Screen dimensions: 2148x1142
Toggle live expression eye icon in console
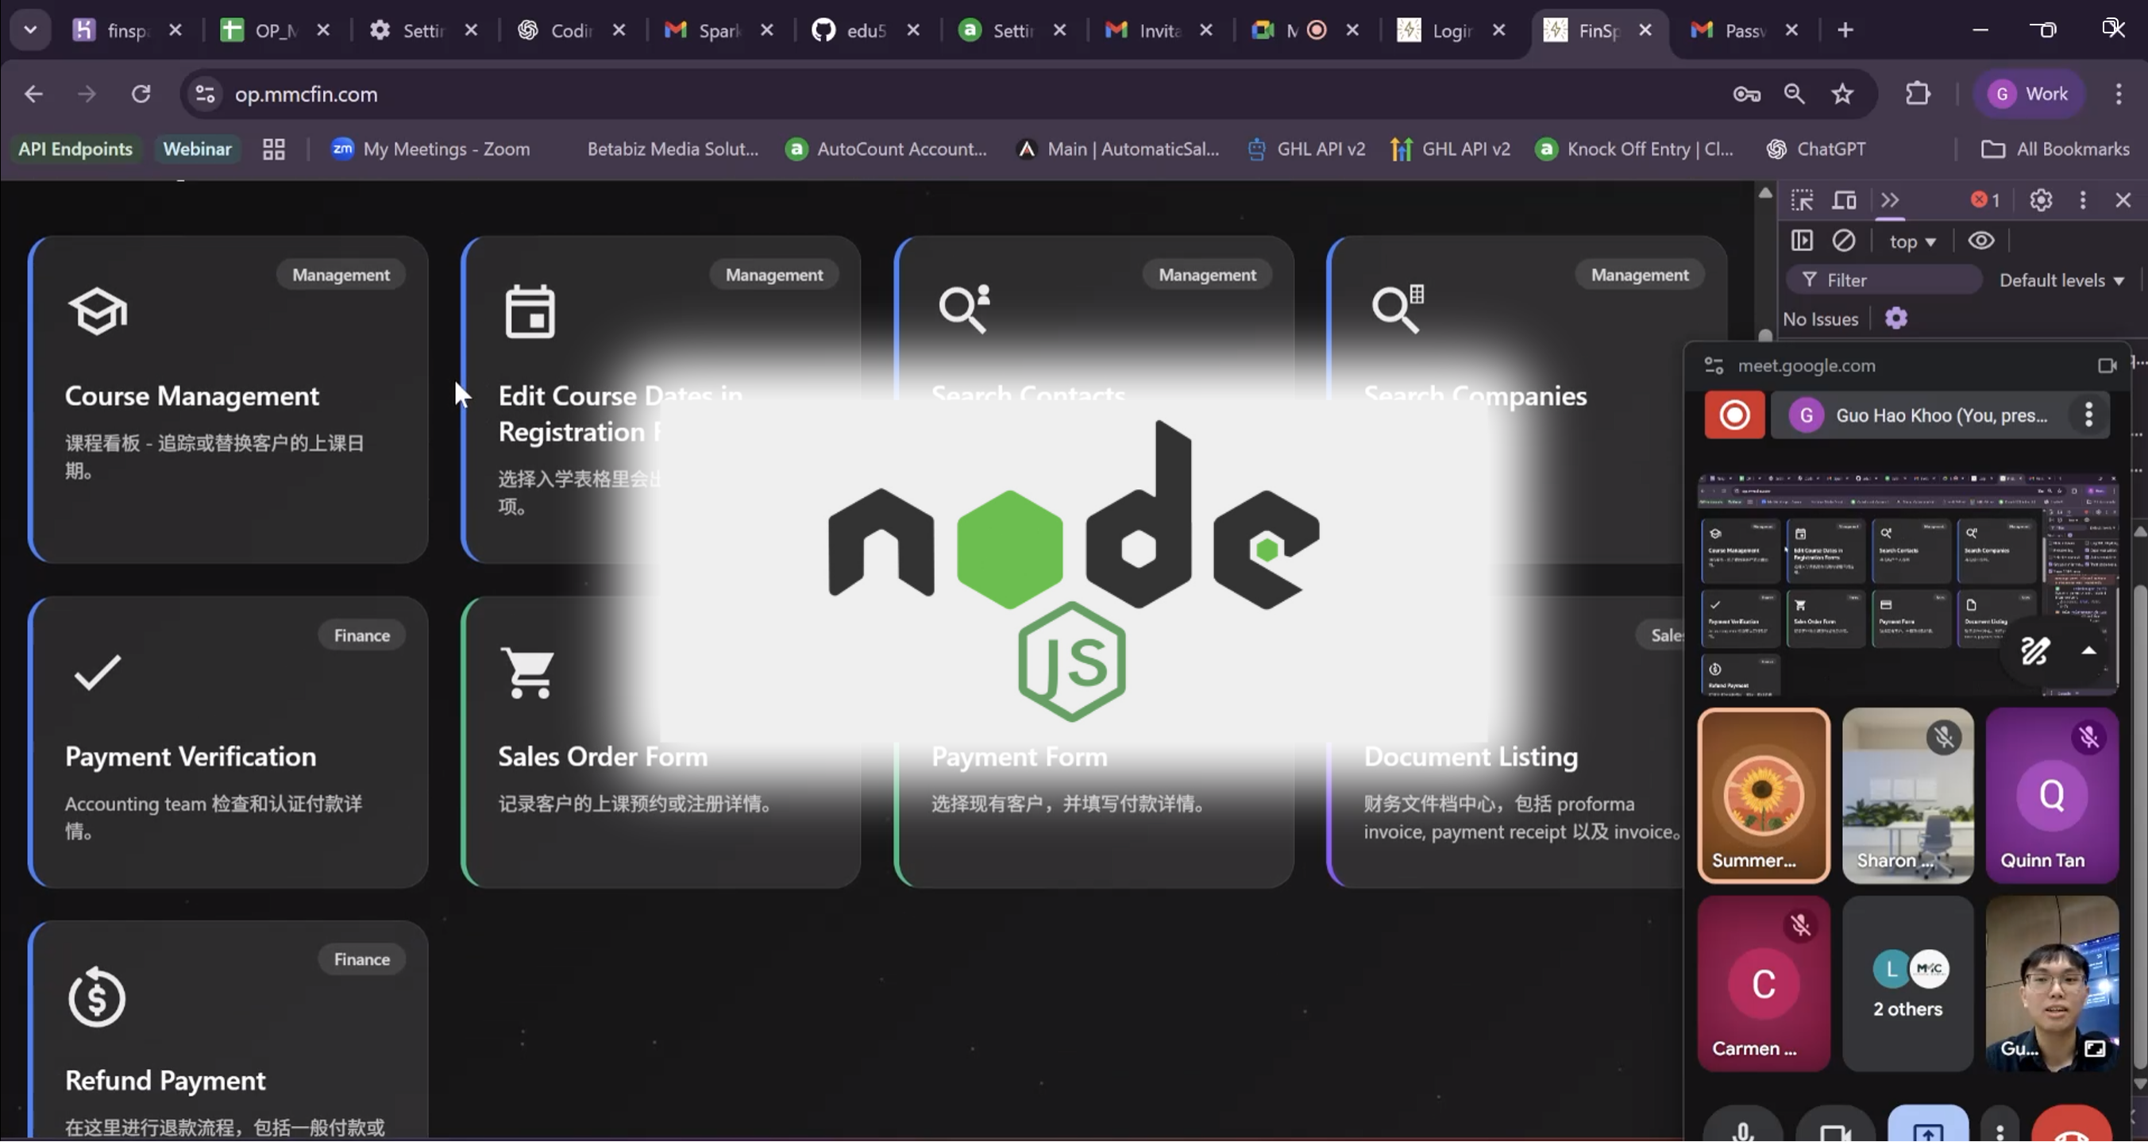pyautogui.click(x=1981, y=241)
